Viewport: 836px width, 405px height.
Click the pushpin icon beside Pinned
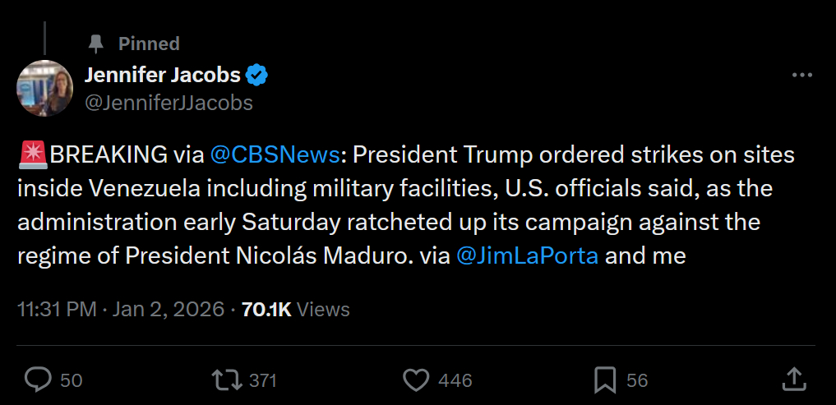(96, 43)
